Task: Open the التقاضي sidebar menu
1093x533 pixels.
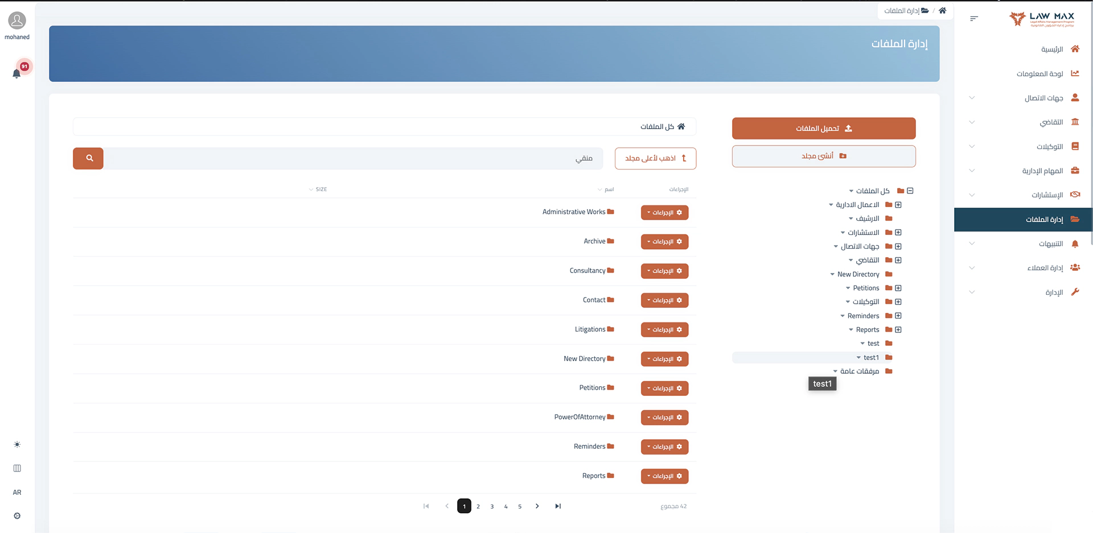Action: [1050, 122]
